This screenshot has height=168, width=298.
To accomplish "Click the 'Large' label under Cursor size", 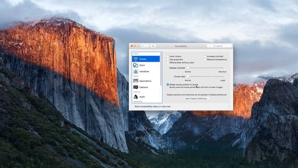I will [x=223, y=80].
